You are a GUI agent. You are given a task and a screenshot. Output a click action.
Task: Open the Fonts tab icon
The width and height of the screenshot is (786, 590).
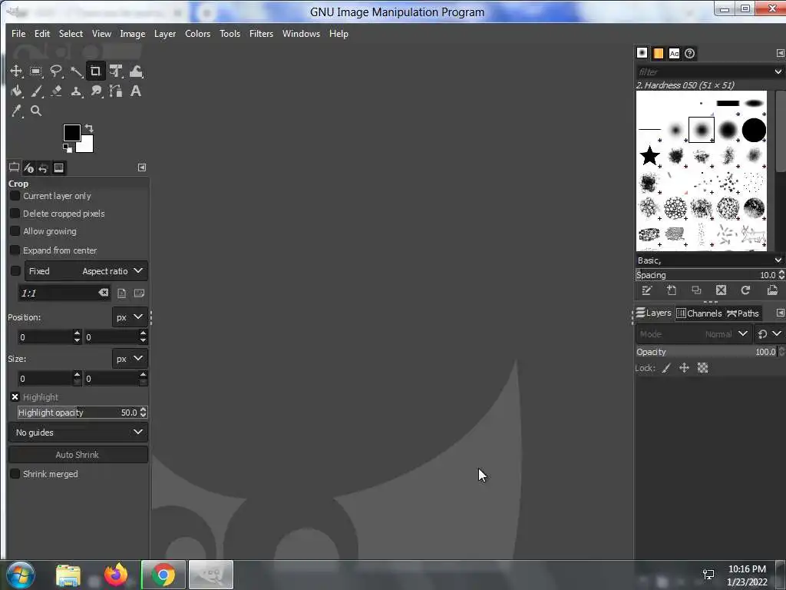tap(674, 53)
